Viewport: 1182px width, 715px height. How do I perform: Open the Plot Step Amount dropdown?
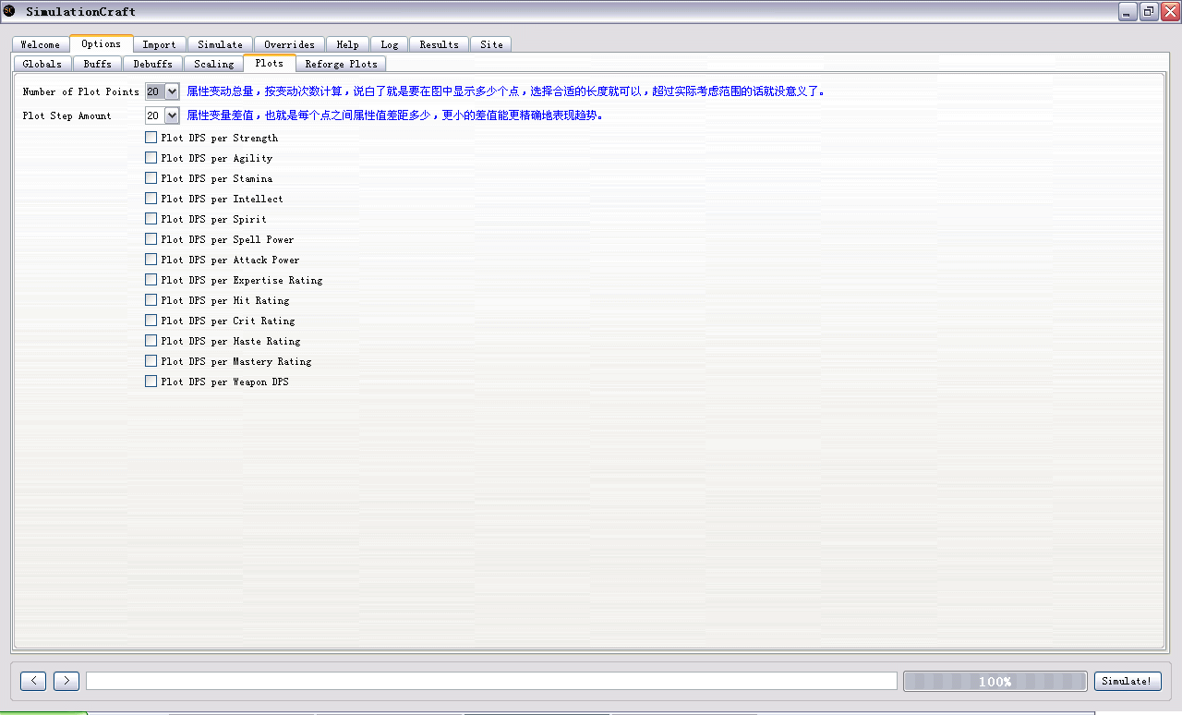tap(163, 115)
